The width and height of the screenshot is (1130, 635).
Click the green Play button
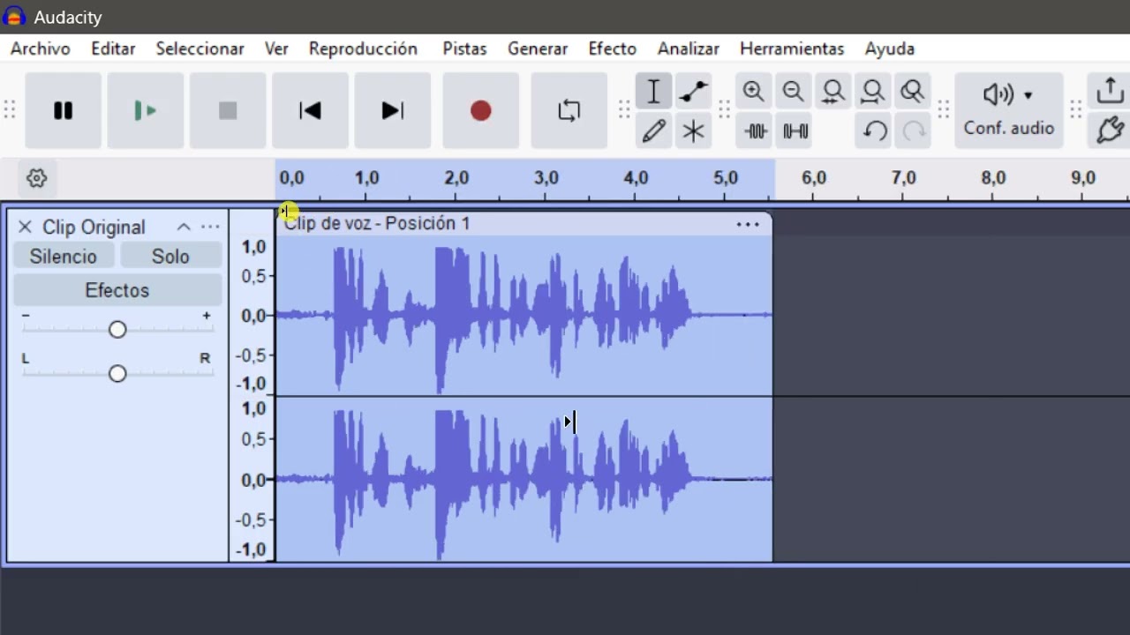pos(145,110)
